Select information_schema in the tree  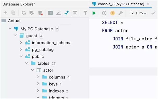pos(52,43)
